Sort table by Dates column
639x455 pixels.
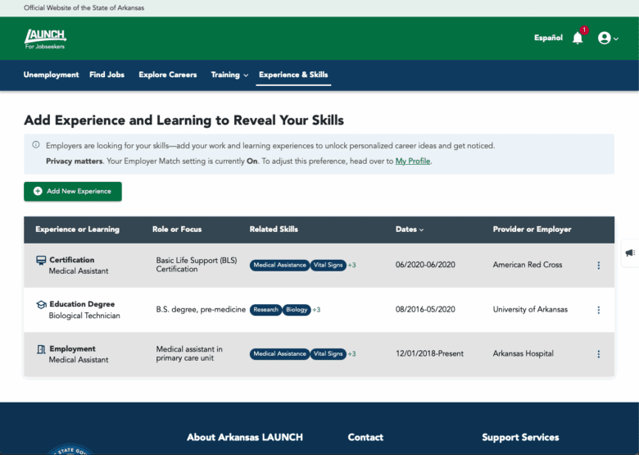[x=410, y=230]
